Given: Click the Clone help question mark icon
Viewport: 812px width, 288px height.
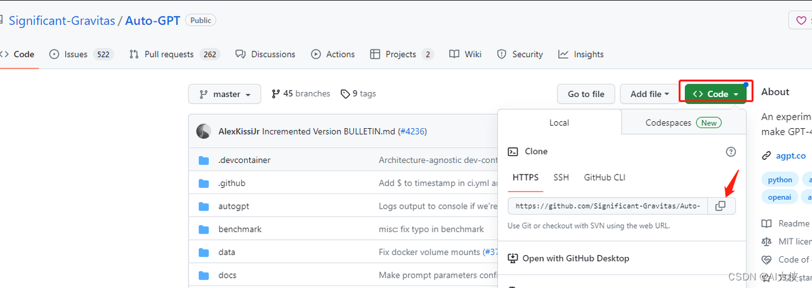Looking at the screenshot, I should click(x=731, y=152).
